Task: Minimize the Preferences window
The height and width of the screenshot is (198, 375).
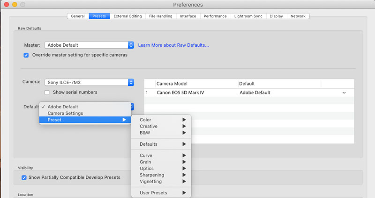Action: [15, 5]
